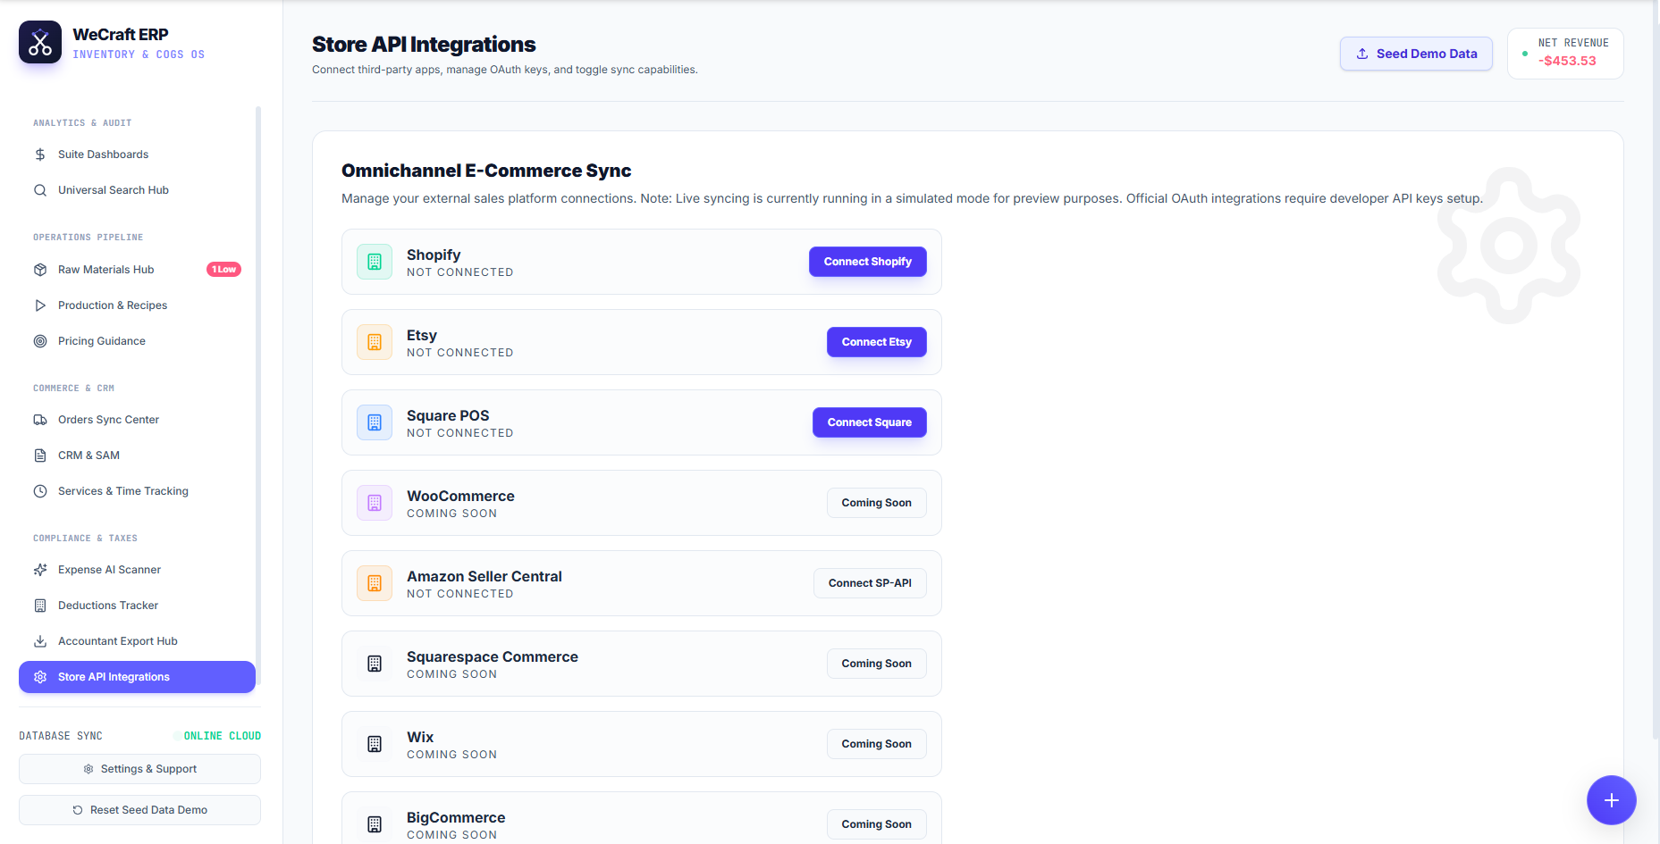Click the green Shopify store icon

tap(375, 262)
